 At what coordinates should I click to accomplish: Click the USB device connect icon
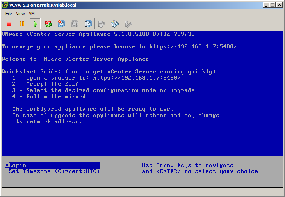(128, 24)
